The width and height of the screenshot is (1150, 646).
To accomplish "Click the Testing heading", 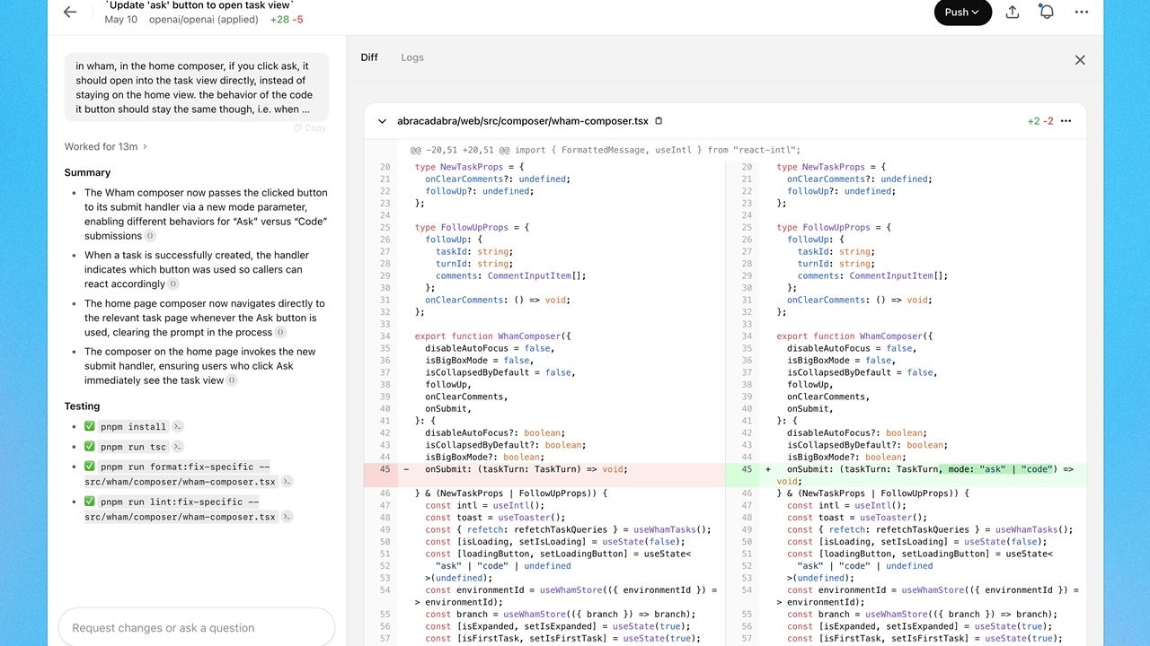I will [x=82, y=406].
